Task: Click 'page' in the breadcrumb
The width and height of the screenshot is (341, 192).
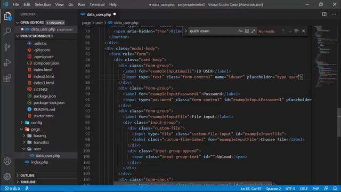Action: (x=86, y=22)
